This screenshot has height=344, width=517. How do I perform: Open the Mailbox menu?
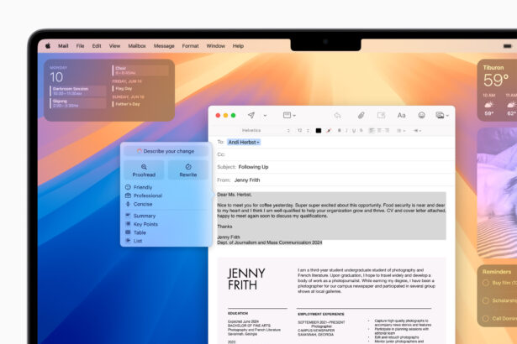(137, 46)
